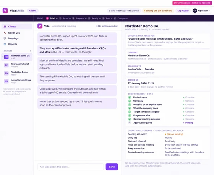Click the Contact name green check icon
This screenshot has width=214, height=175.
130,97
